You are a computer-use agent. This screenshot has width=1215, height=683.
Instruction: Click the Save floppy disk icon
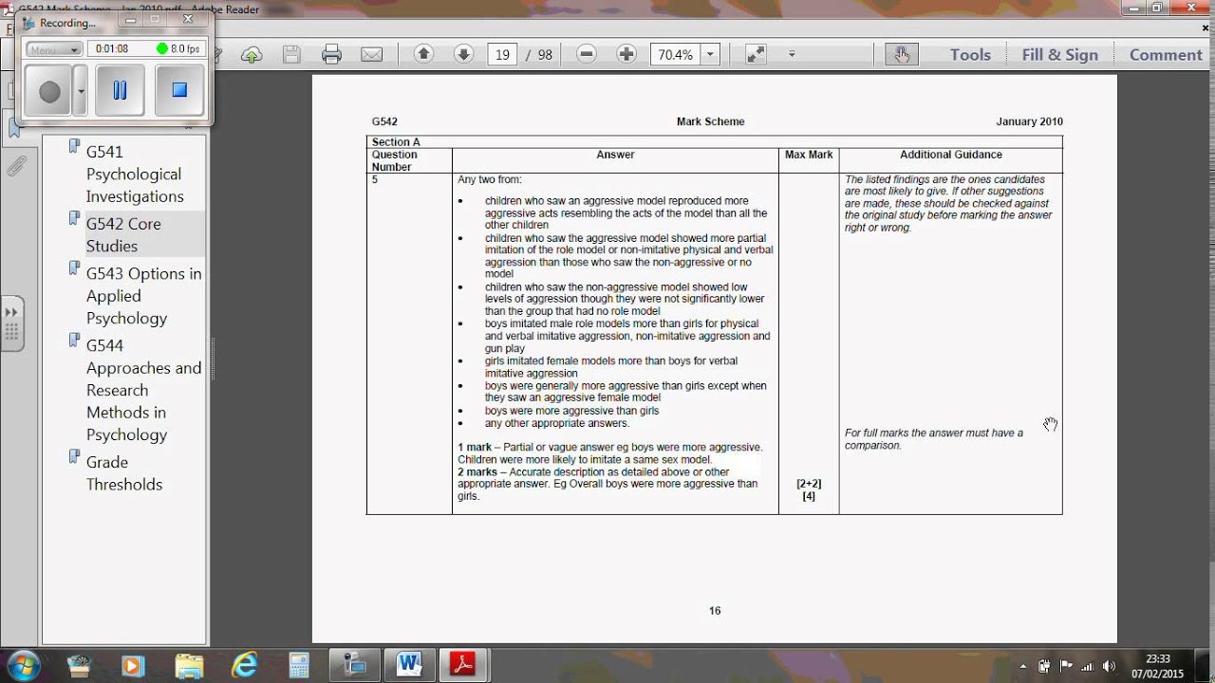pyautogui.click(x=291, y=55)
